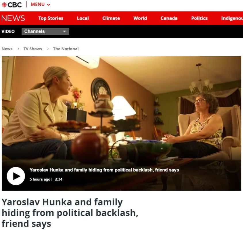Click the VIDEO label link

pyautogui.click(x=8, y=31)
